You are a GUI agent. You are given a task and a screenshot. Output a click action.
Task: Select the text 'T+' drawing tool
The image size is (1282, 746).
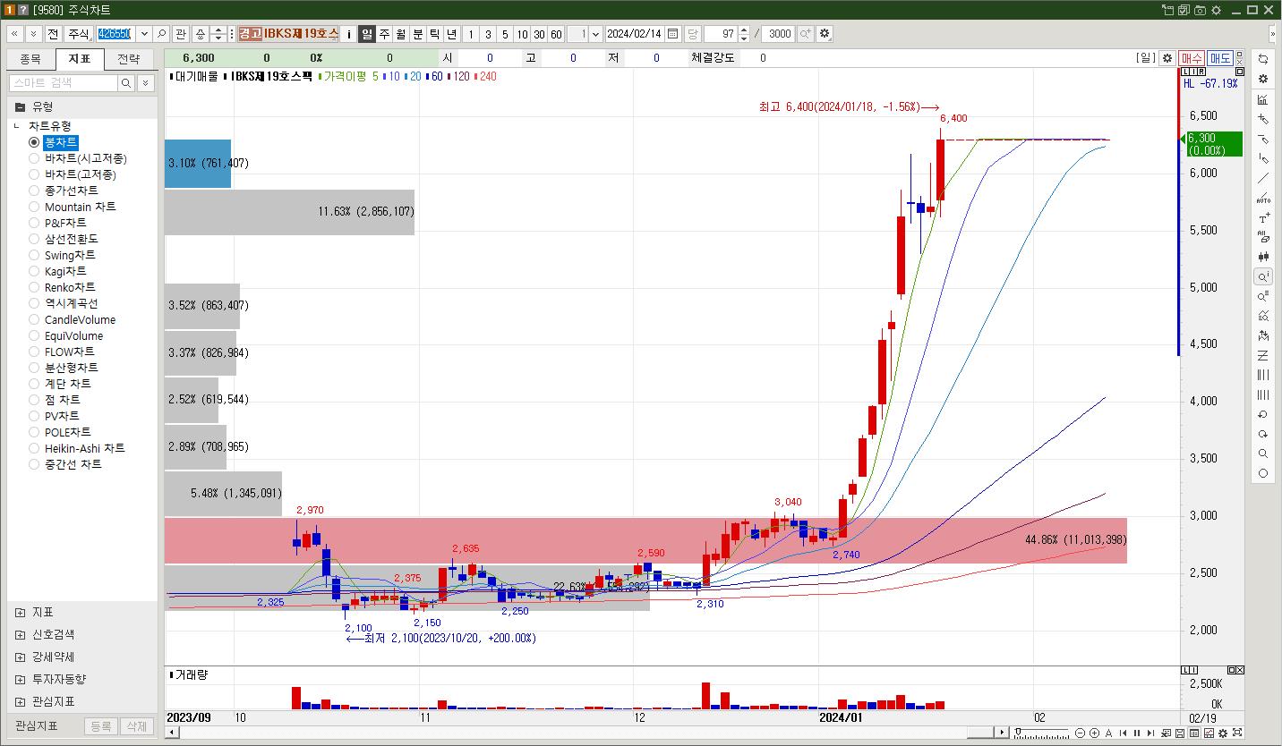(x=1263, y=217)
